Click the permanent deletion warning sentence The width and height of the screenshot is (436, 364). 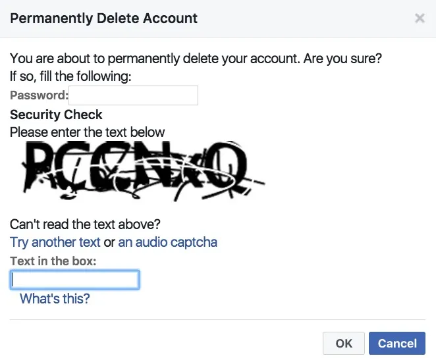point(196,59)
